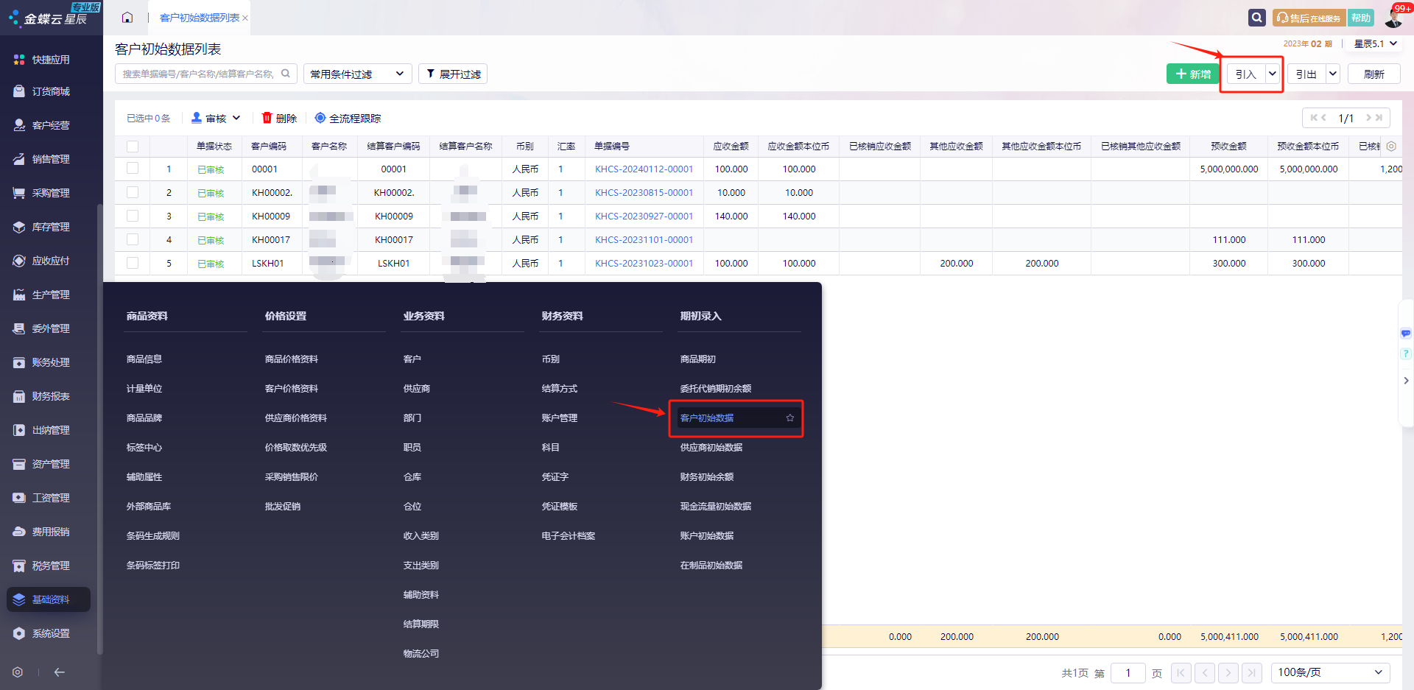This screenshot has width=1414, height=690.
Task: Click the 帮助 button
Action: coord(1361,18)
